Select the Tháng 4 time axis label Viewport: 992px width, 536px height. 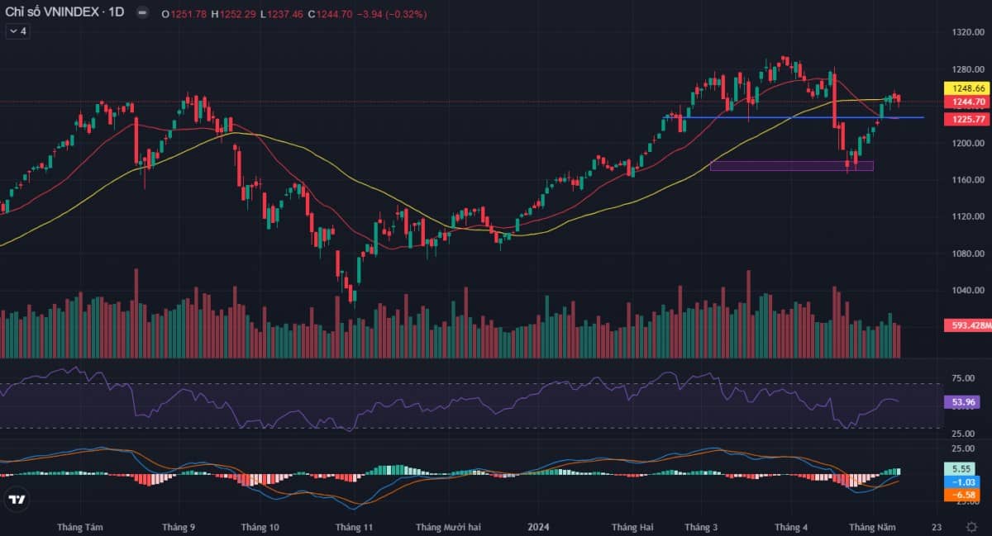pyautogui.click(x=791, y=527)
